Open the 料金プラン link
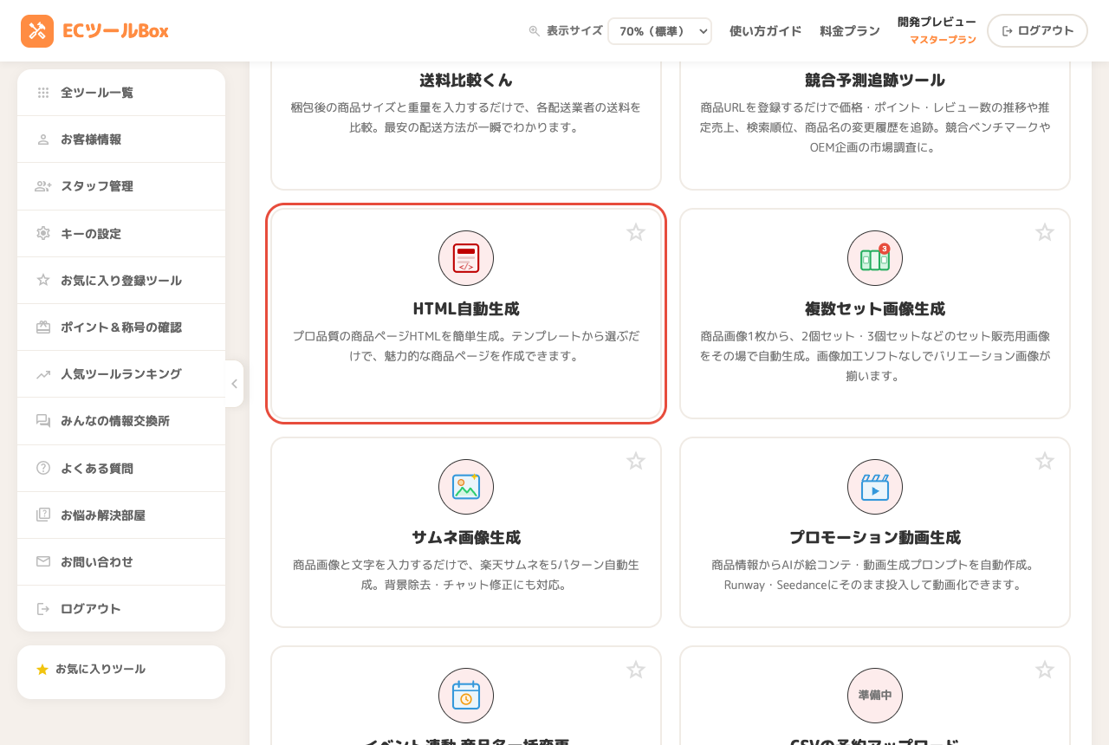Screen dimensions: 1109x745 pyautogui.click(x=850, y=31)
